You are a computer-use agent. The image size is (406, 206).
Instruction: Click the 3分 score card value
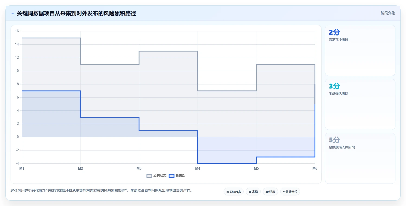334,86
